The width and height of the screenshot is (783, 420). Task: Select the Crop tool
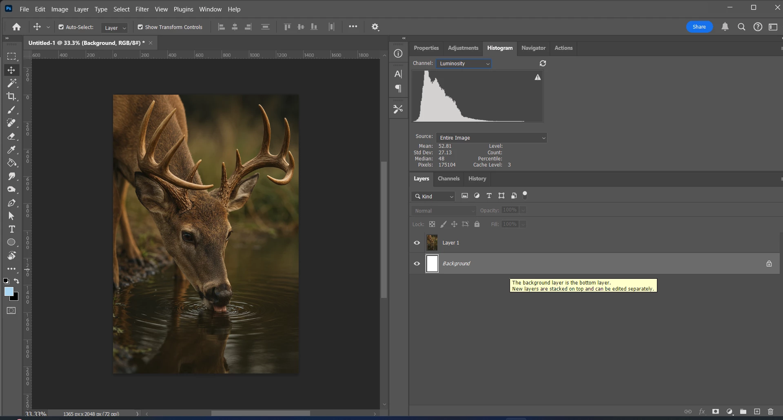(x=11, y=96)
